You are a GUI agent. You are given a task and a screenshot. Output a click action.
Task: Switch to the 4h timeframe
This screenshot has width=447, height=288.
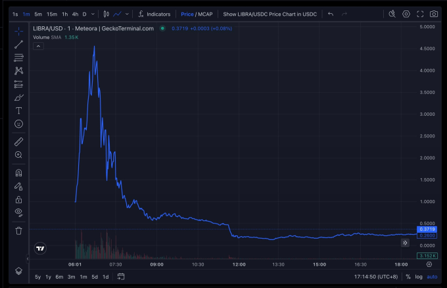point(75,14)
